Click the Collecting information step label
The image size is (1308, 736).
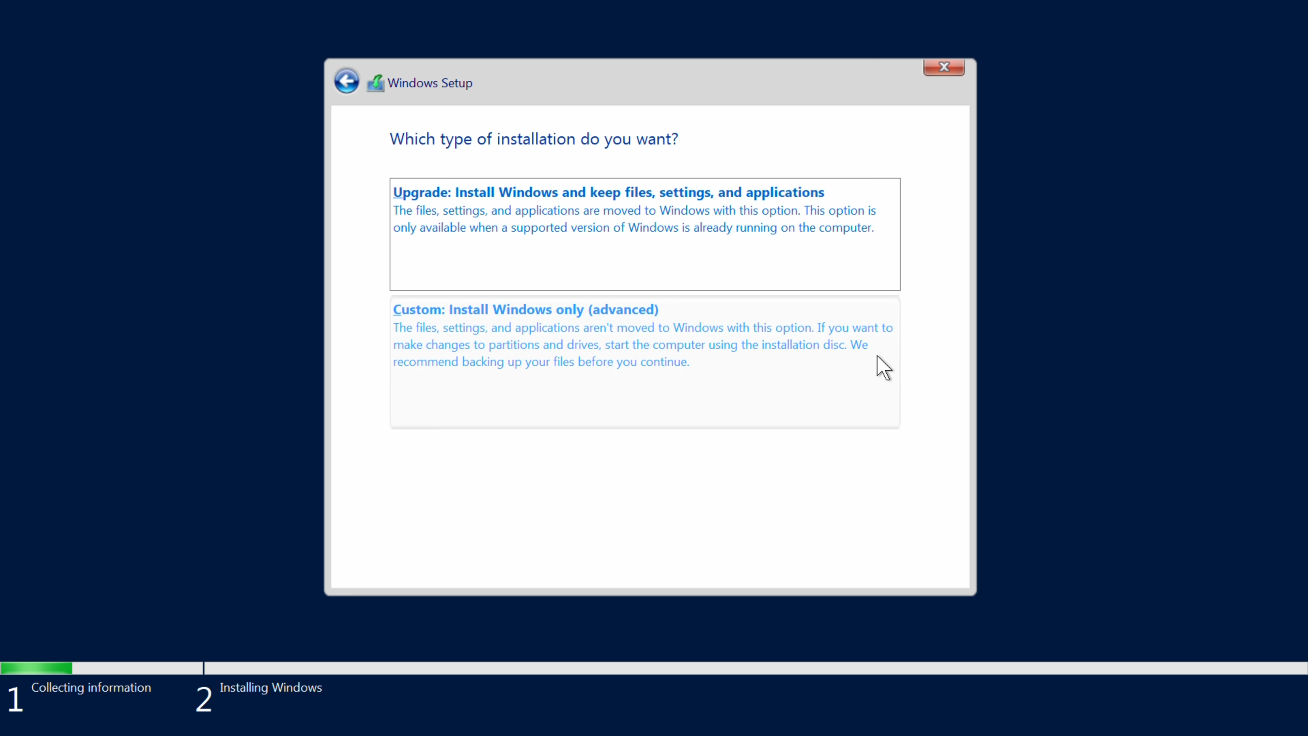(x=91, y=687)
